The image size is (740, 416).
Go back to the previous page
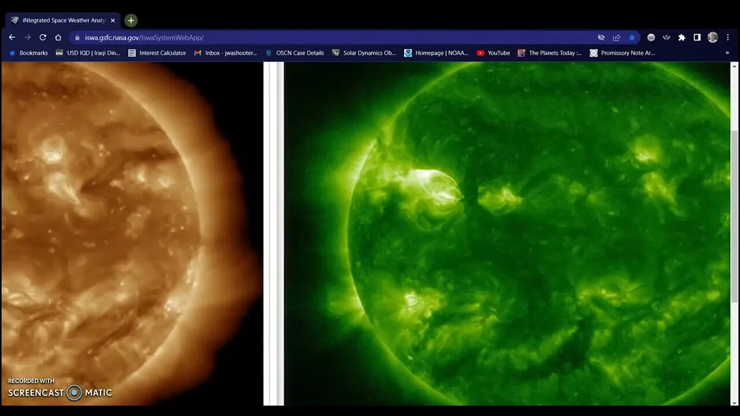[x=12, y=37]
